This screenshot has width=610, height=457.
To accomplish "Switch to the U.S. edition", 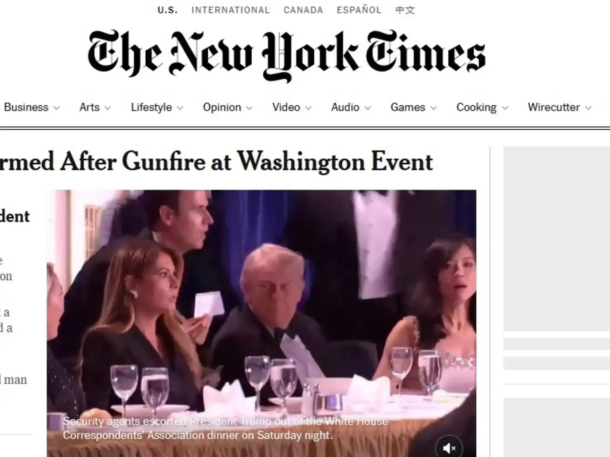I will 167,10.
